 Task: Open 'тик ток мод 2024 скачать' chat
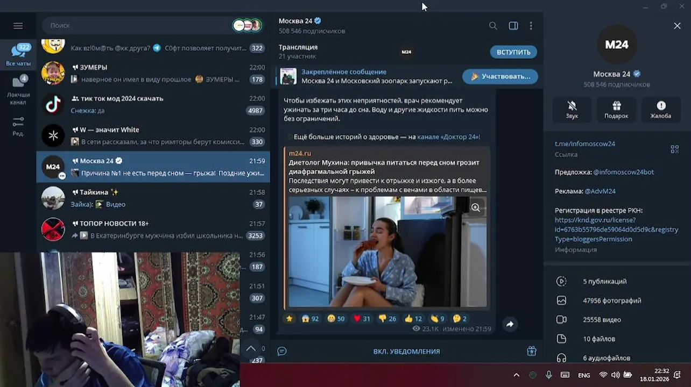click(153, 104)
